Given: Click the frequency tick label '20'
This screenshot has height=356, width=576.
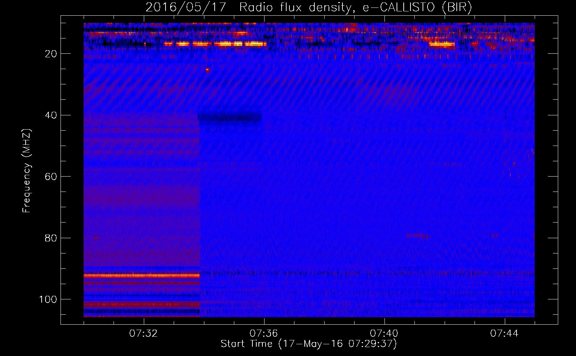Looking at the screenshot, I should (x=51, y=54).
